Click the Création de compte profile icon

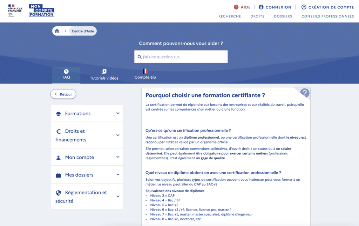[x=304, y=7]
